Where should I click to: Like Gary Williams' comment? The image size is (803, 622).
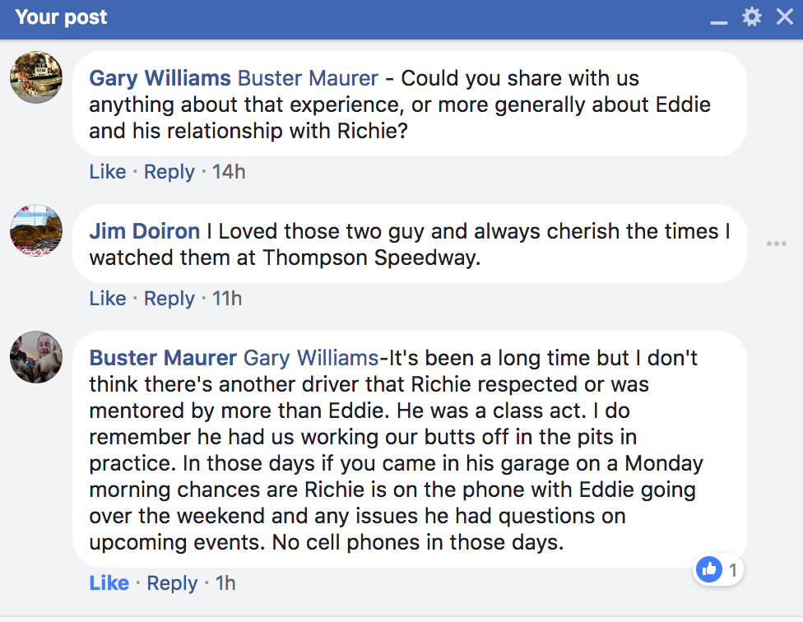[108, 171]
